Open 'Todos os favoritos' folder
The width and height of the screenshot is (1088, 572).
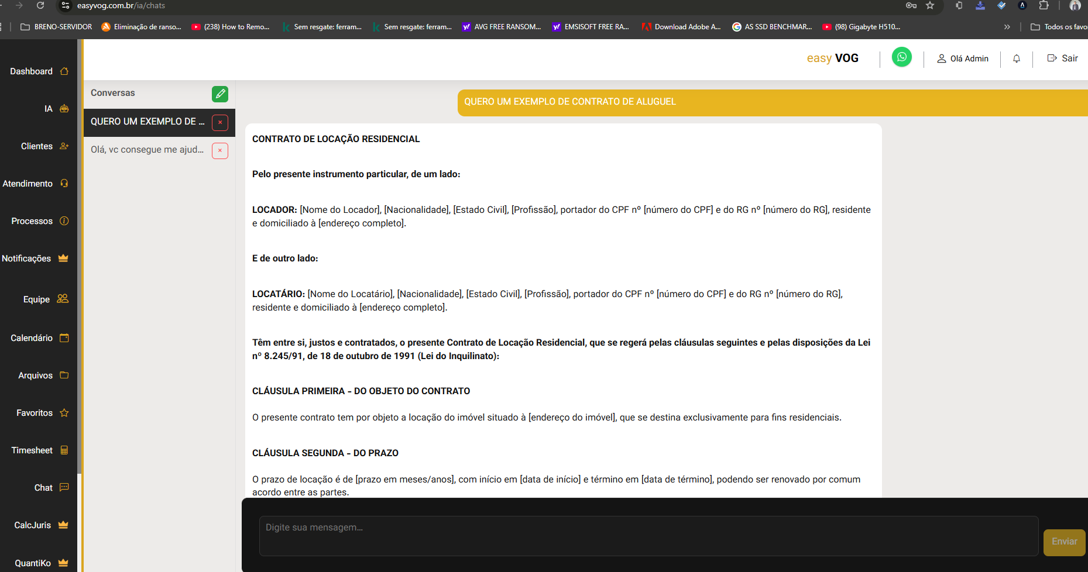click(1059, 27)
